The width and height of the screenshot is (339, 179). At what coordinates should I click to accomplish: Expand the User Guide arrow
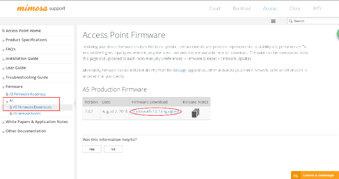click(x=3, y=69)
